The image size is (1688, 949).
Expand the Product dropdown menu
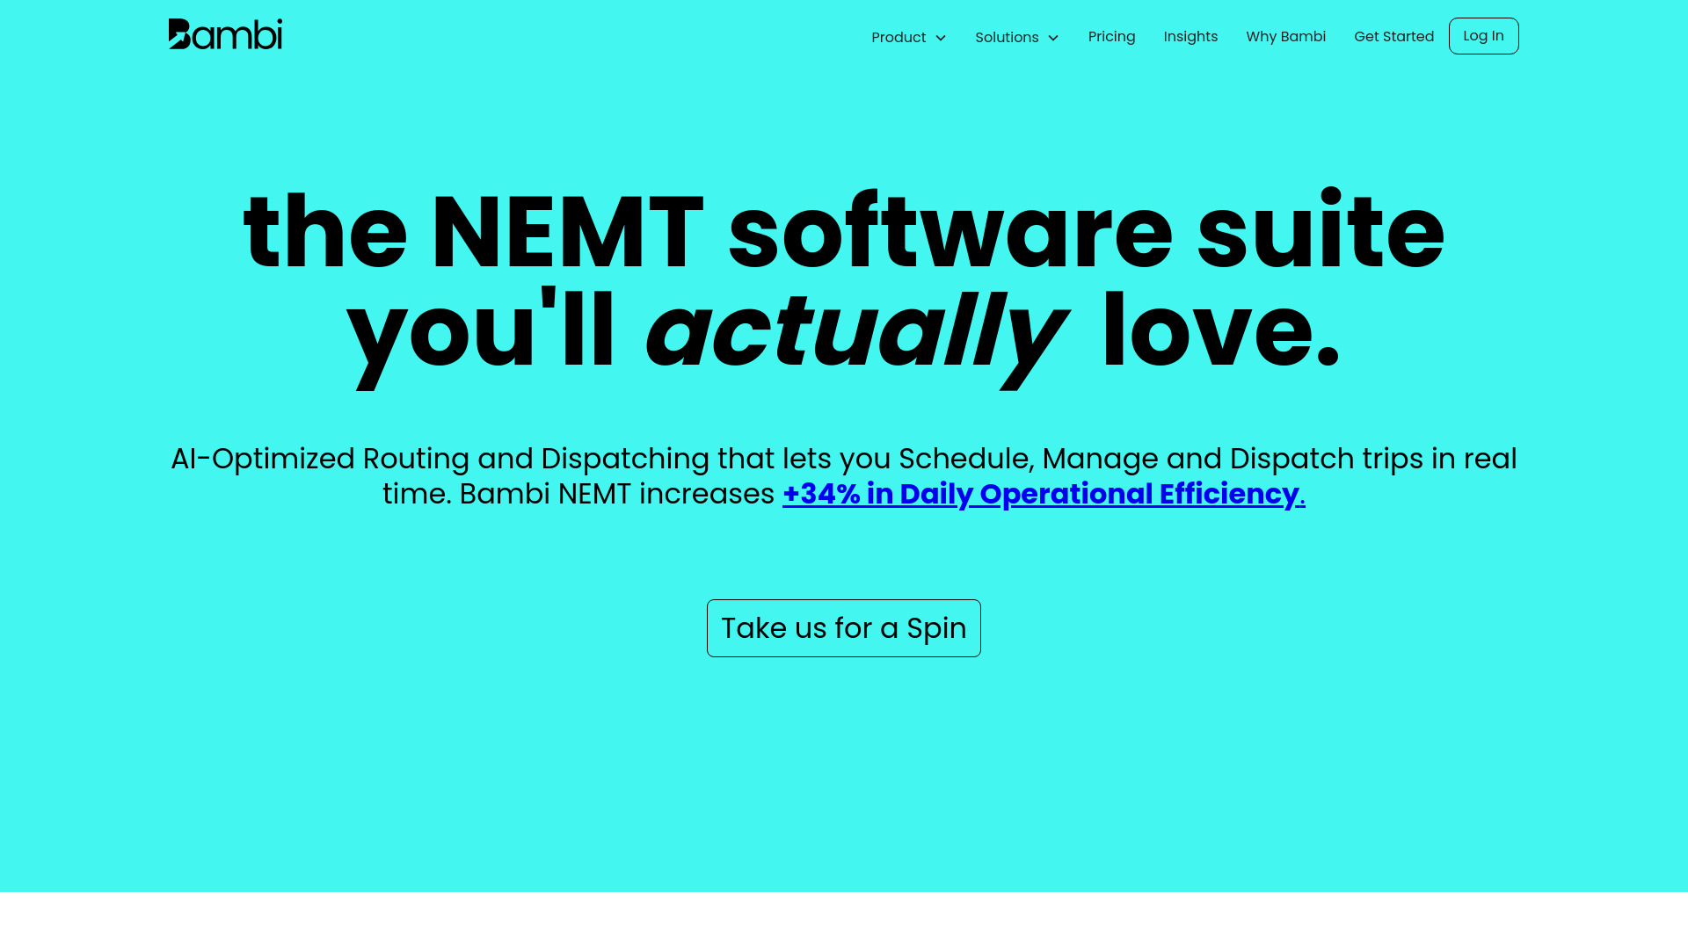click(x=909, y=37)
